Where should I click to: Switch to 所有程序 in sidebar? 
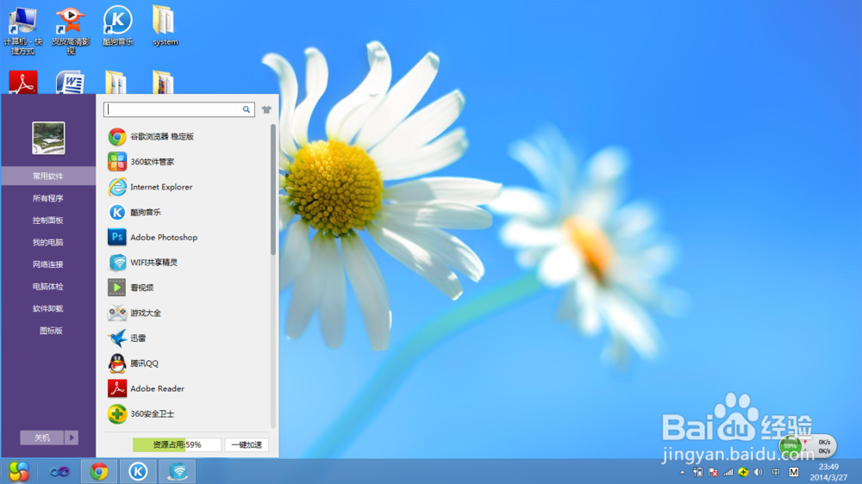click(x=48, y=198)
